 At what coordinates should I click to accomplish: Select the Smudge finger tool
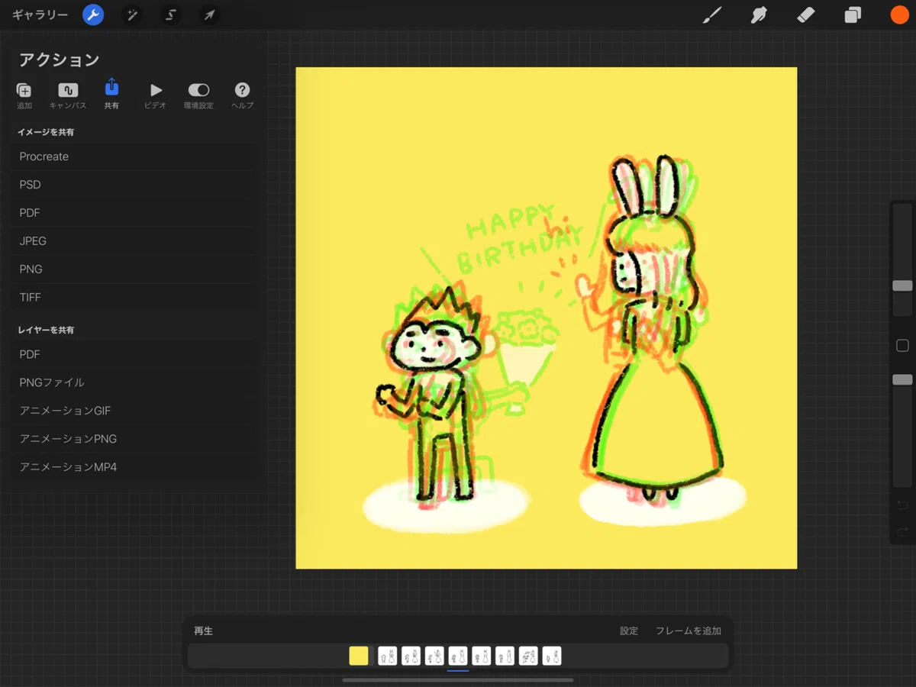pyautogui.click(x=759, y=15)
